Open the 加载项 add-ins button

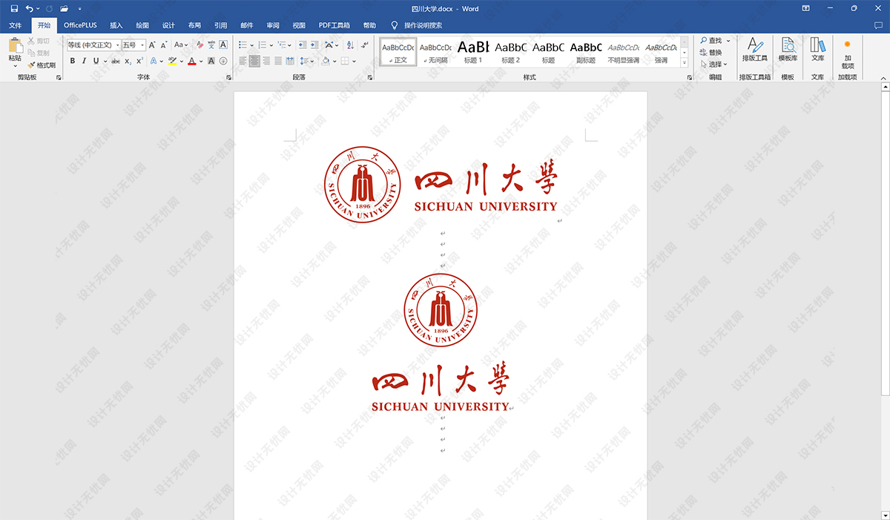click(847, 53)
